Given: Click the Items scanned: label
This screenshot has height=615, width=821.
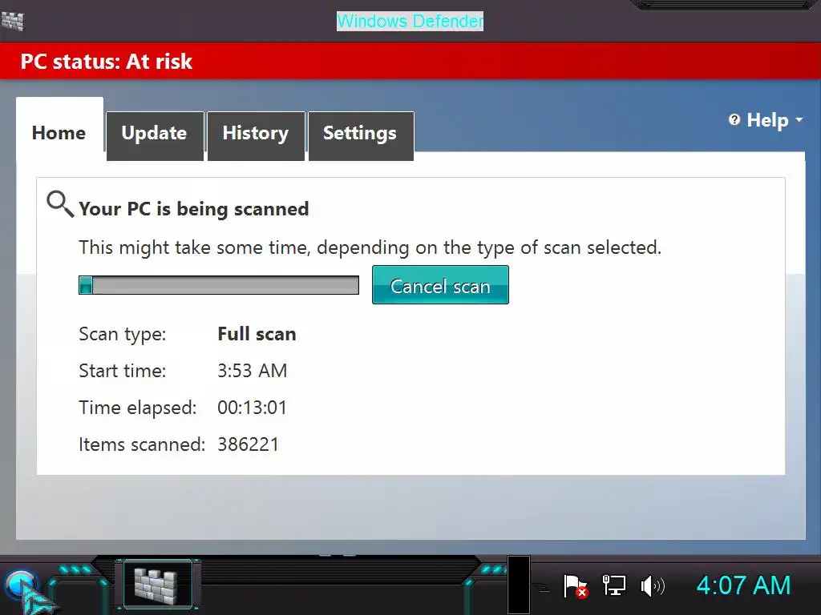Looking at the screenshot, I should tap(142, 444).
